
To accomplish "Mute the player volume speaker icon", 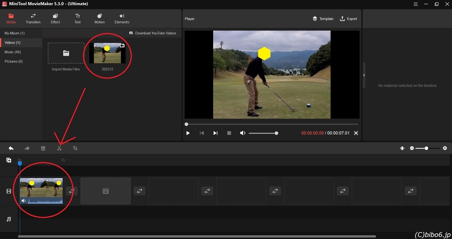I will click(243, 133).
